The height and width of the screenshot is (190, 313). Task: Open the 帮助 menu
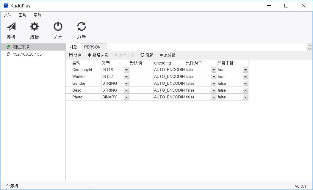pyautogui.click(x=37, y=15)
